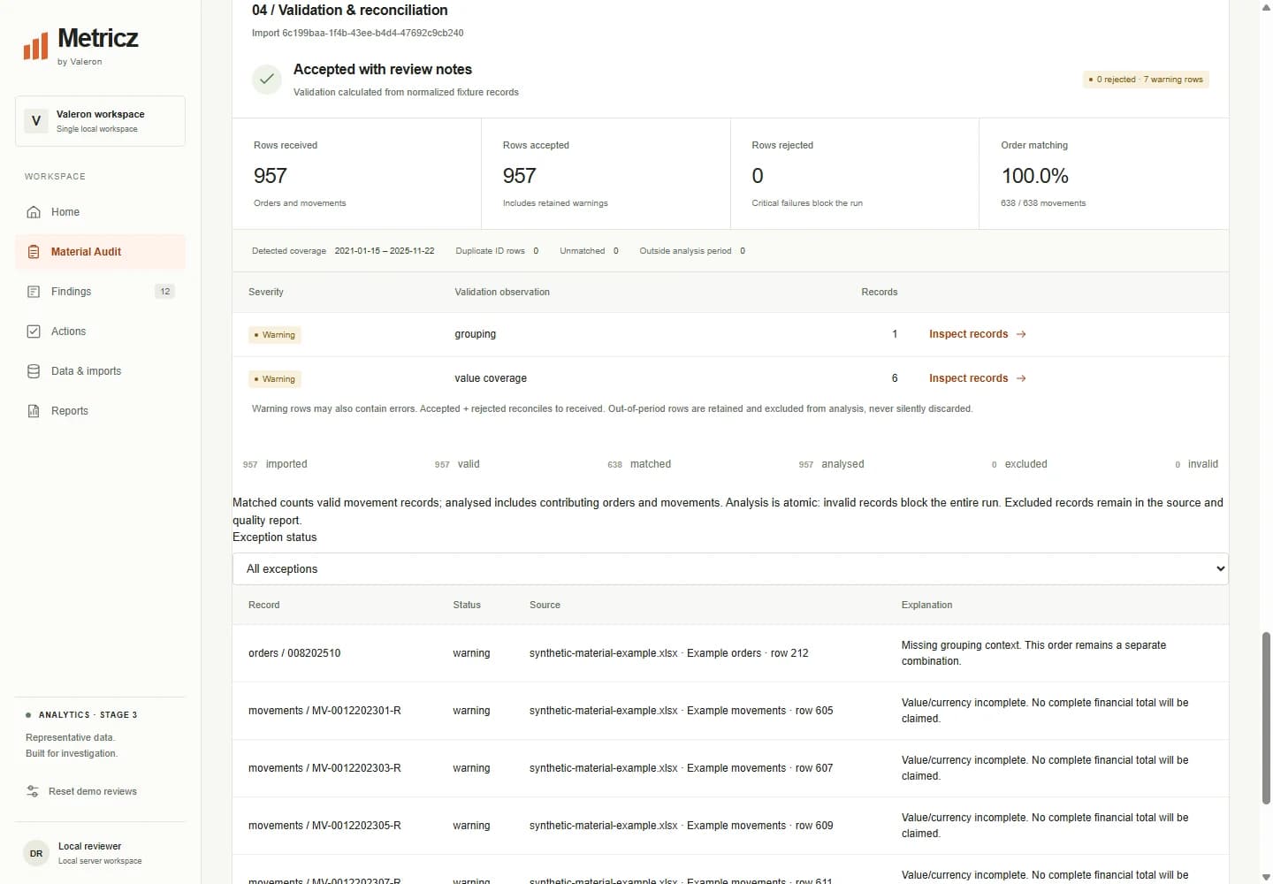Click the Validation observation column header

(502, 292)
